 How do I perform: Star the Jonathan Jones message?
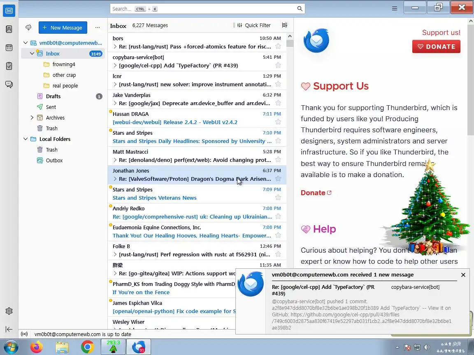(x=278, y=179)
